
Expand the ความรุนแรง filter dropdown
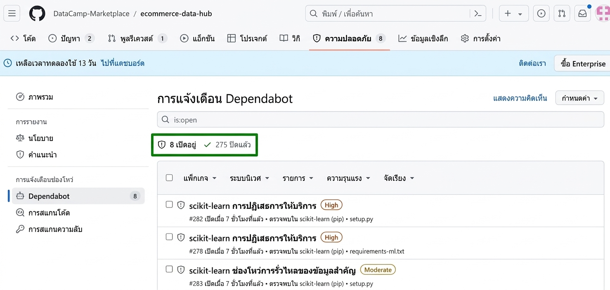click(348, 178)
